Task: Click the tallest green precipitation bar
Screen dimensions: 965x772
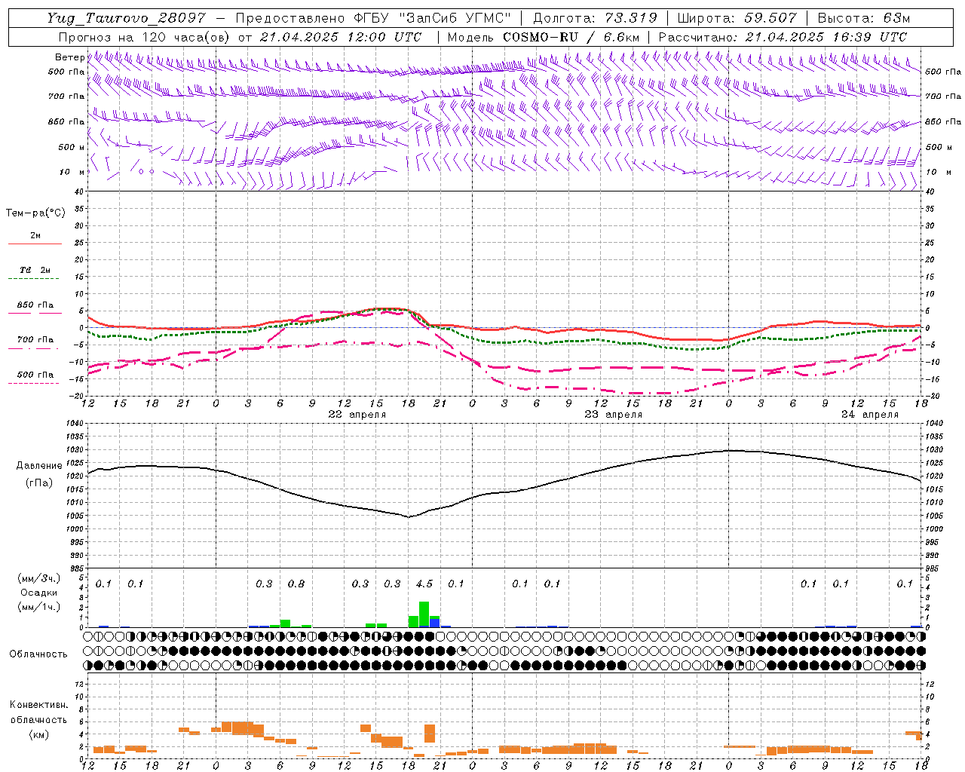Action: point(424,614)
